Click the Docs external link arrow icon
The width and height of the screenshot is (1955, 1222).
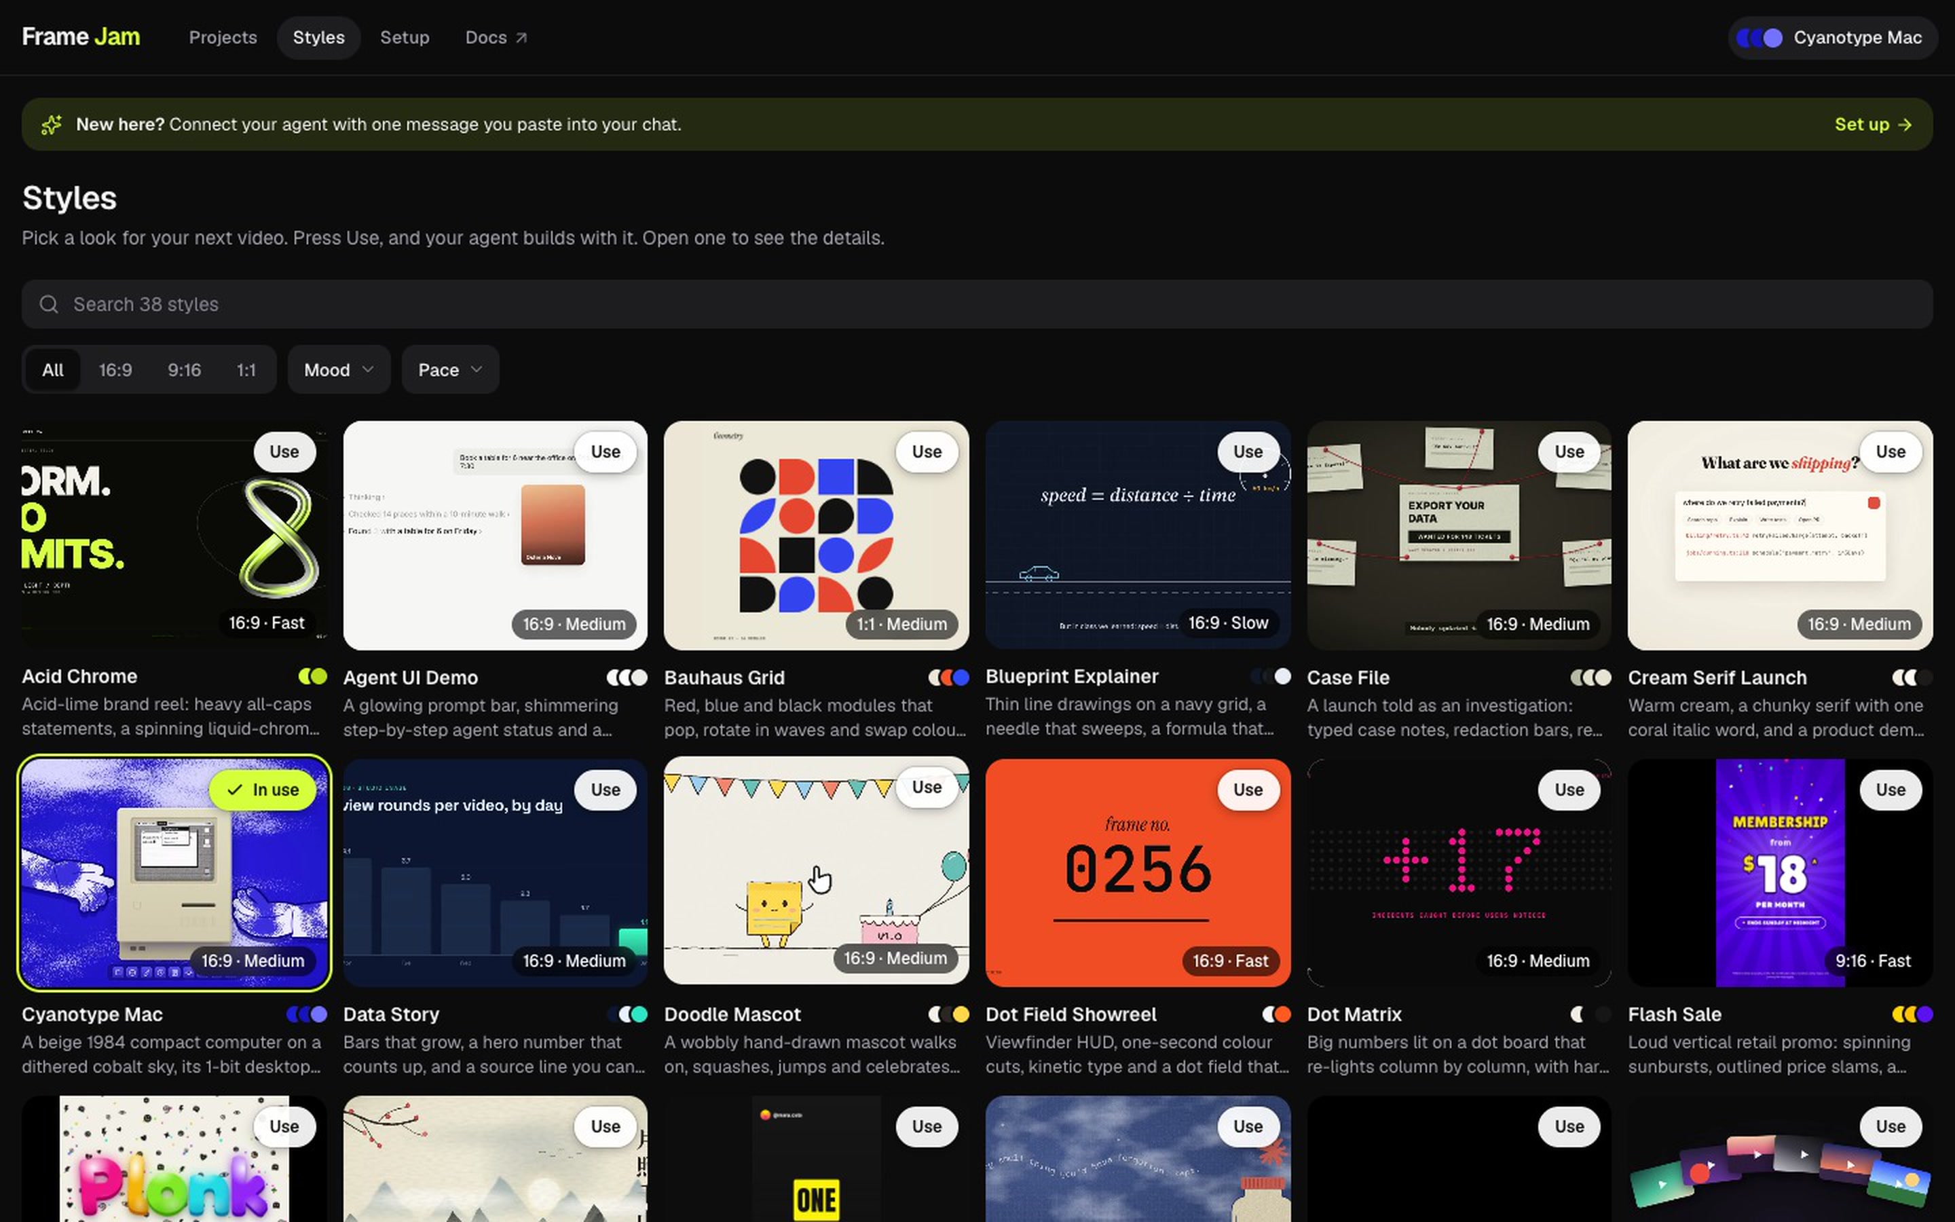(521, 38)
